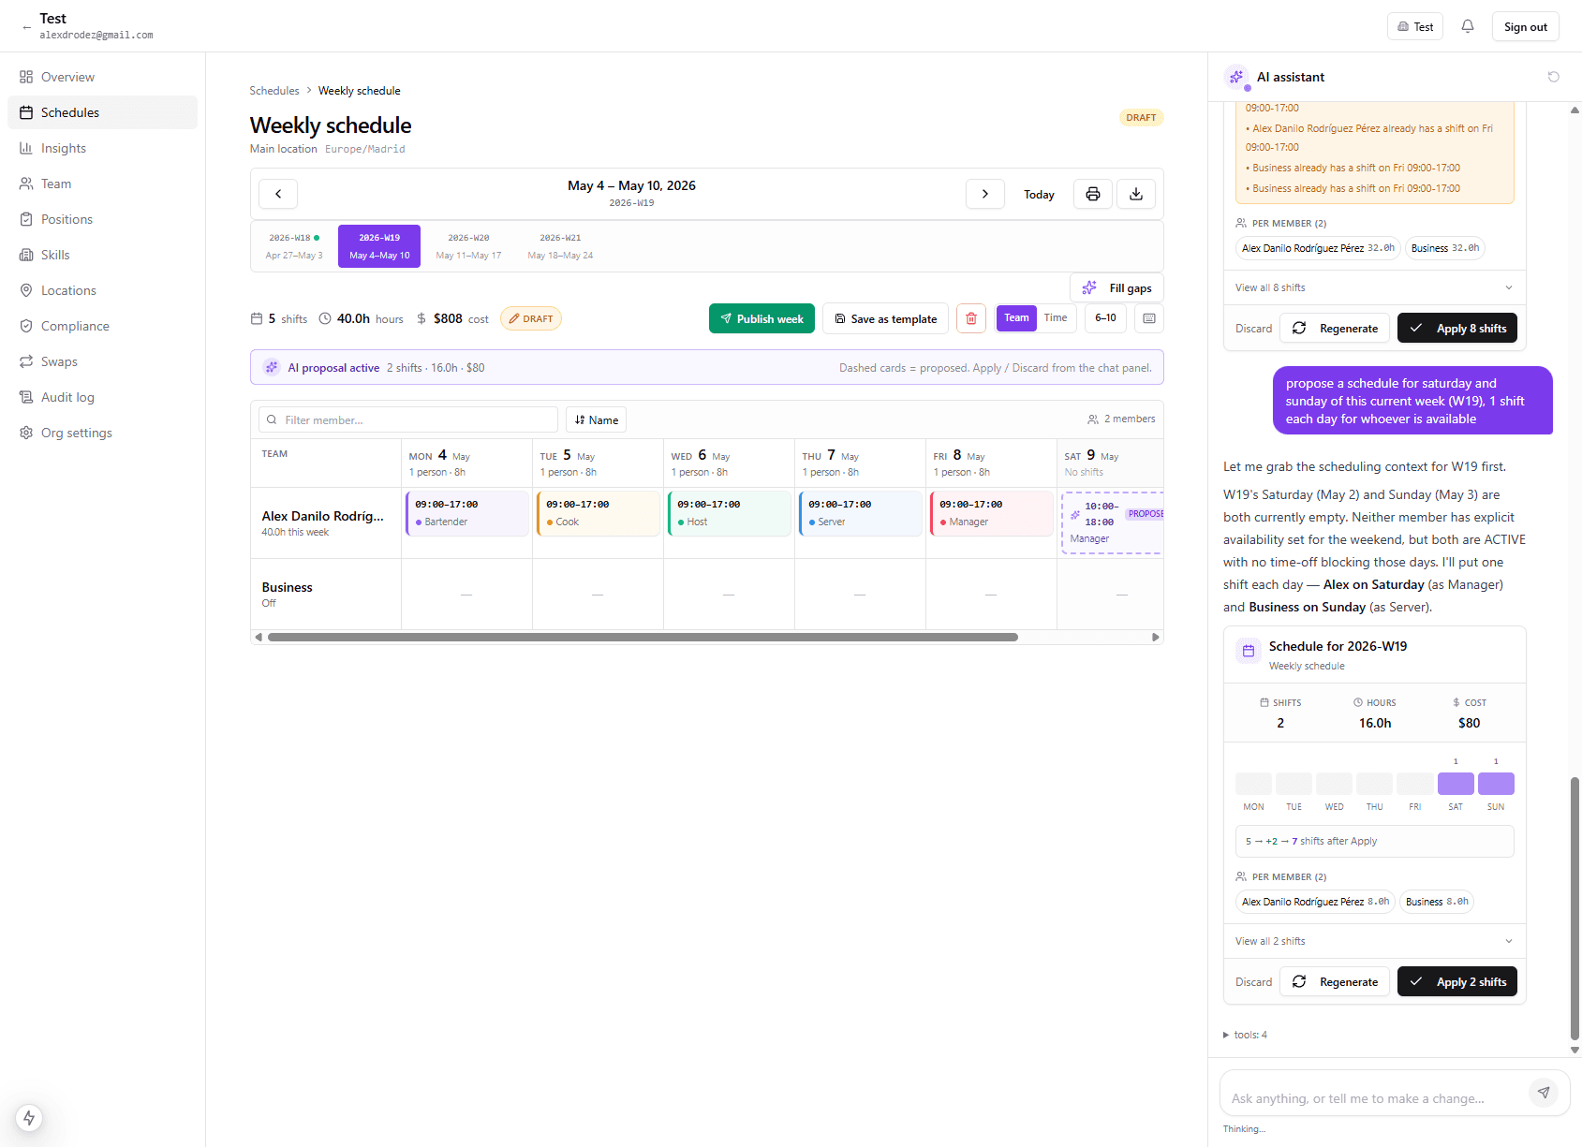
Task: Focus the Filter member search field
Action: [x=408, y=419]
